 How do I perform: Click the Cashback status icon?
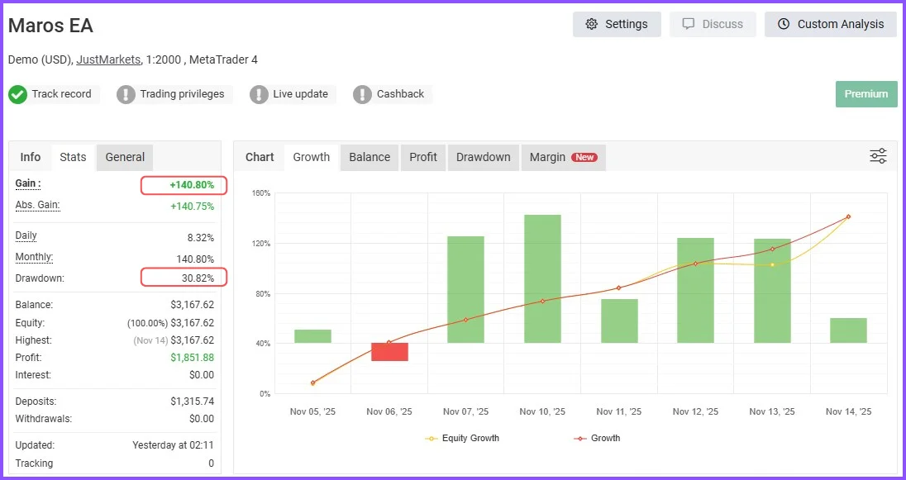(x=361, y=93)
